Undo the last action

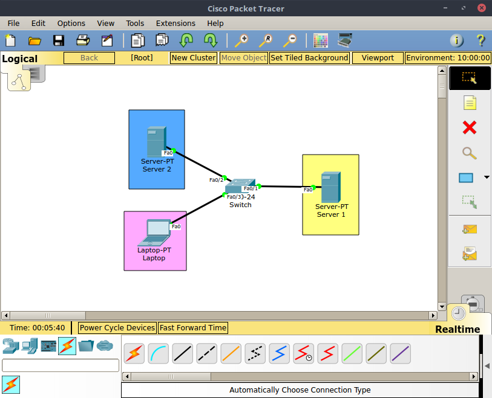click(186, 40)
